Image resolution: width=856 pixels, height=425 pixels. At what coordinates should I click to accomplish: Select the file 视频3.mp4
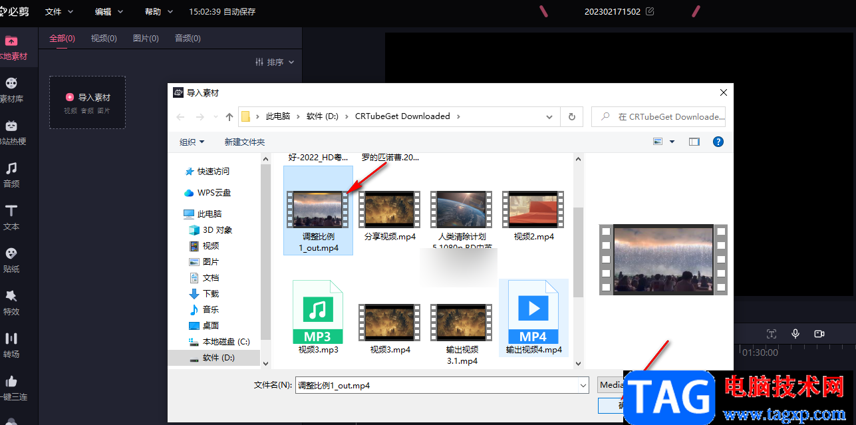click(x=390, y=329)
